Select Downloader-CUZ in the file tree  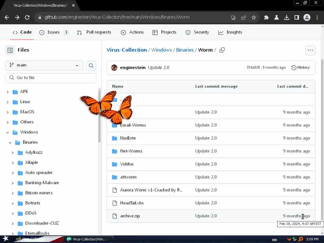pos(42,223)
